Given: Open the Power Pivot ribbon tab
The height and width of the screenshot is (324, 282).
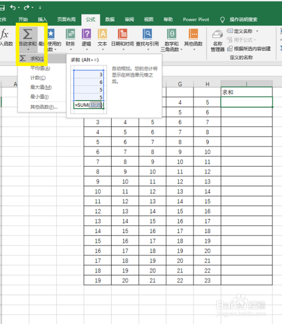Looking at the screenshot, I should pyautogui.click(x=196, y=20).
